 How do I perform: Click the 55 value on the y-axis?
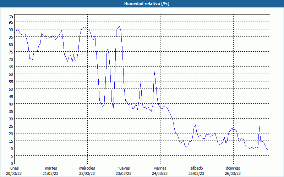pyautogui.click(x=11, y=81)
